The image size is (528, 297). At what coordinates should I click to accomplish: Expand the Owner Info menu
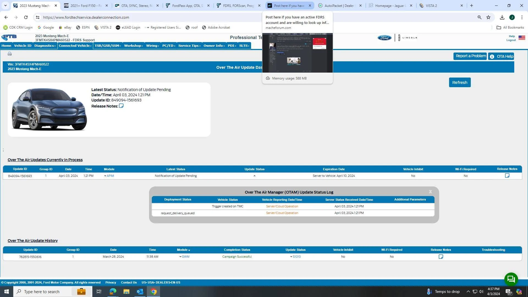pyautogui.click(x=214, y=46)
